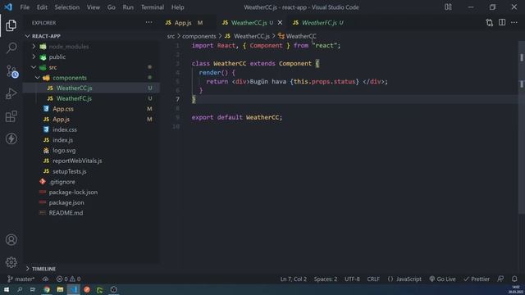
Task: Open the Terminal menu
Action: click(x=153, y=7)
